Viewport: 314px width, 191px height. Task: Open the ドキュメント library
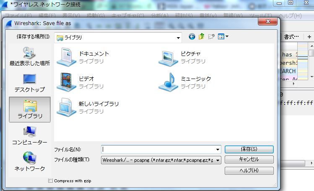point(83,57)
